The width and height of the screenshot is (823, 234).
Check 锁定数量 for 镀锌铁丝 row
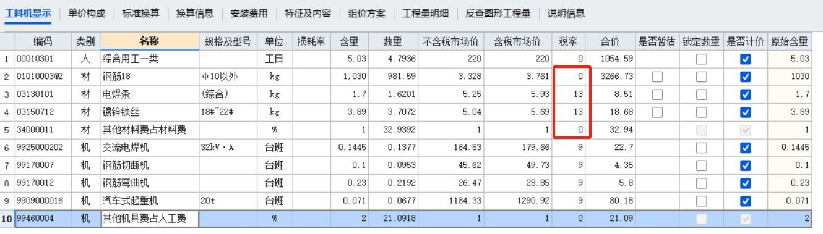(x=701, y=112)
